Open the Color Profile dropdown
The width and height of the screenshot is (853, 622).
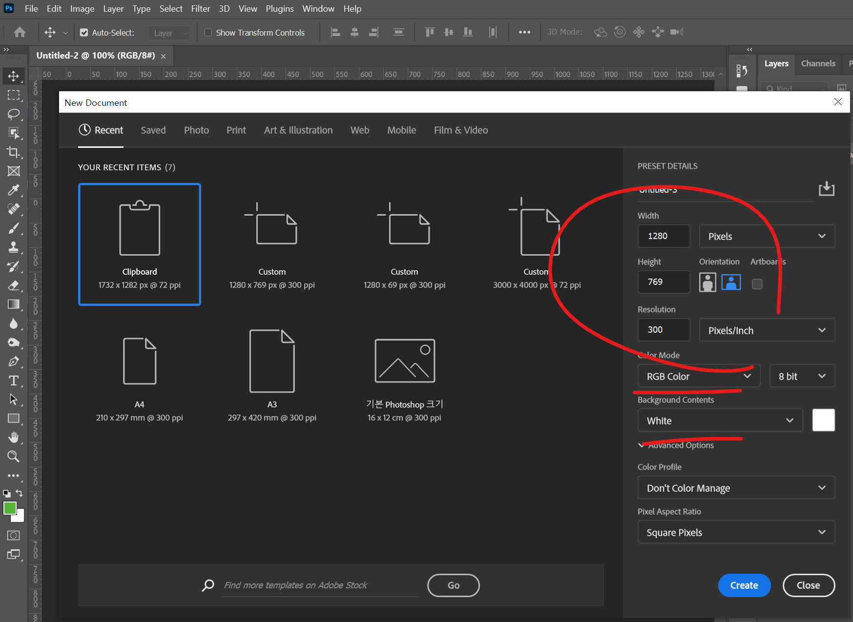pos(736,488)
